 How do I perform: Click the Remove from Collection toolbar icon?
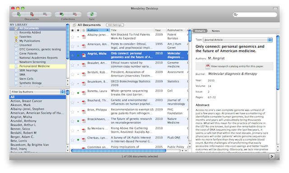tap(45, 14)
